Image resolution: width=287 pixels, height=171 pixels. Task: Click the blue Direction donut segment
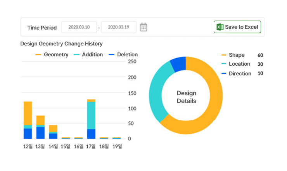click(179, 64)
